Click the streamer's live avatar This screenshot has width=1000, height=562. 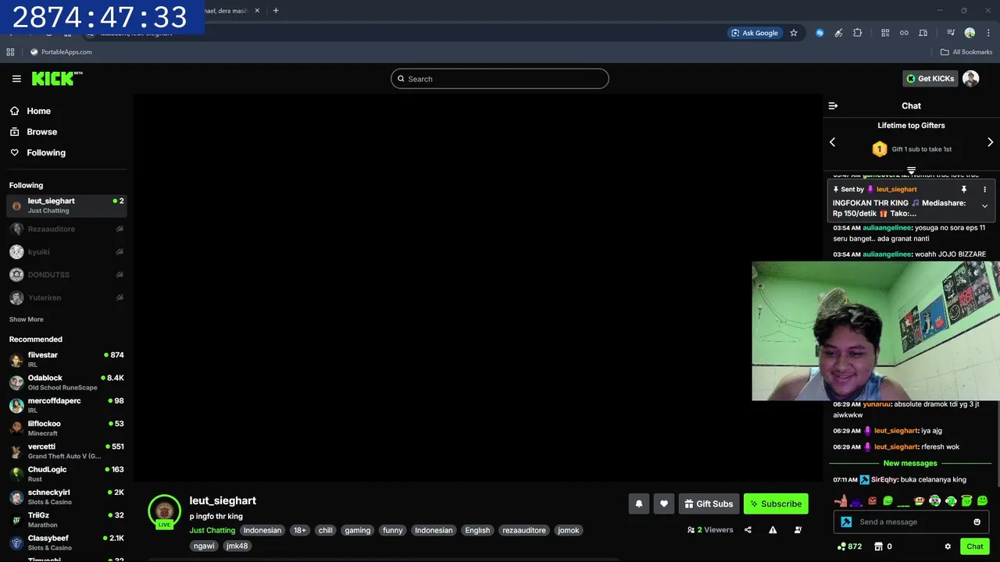click(164, 511)
